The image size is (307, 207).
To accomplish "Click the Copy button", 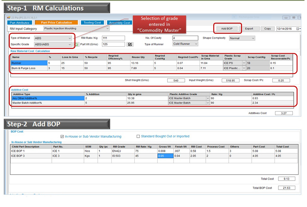I will (268, 29).
